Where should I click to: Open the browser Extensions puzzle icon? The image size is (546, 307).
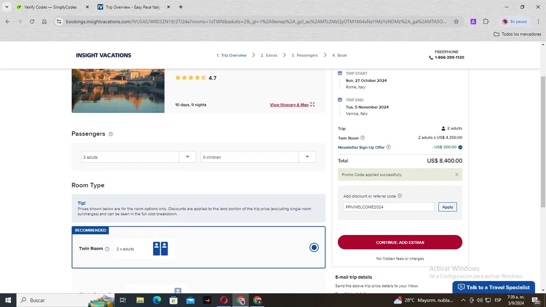coord(486,21)
